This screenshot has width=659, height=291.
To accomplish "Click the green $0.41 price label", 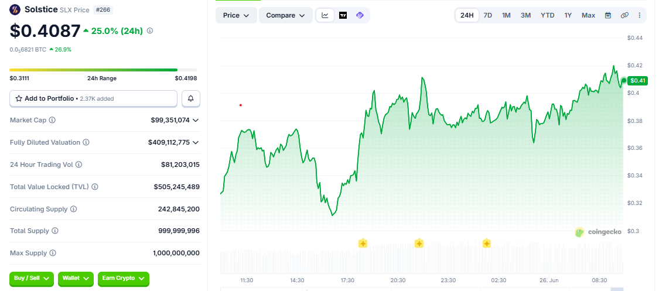I will (x=637, y=81).
